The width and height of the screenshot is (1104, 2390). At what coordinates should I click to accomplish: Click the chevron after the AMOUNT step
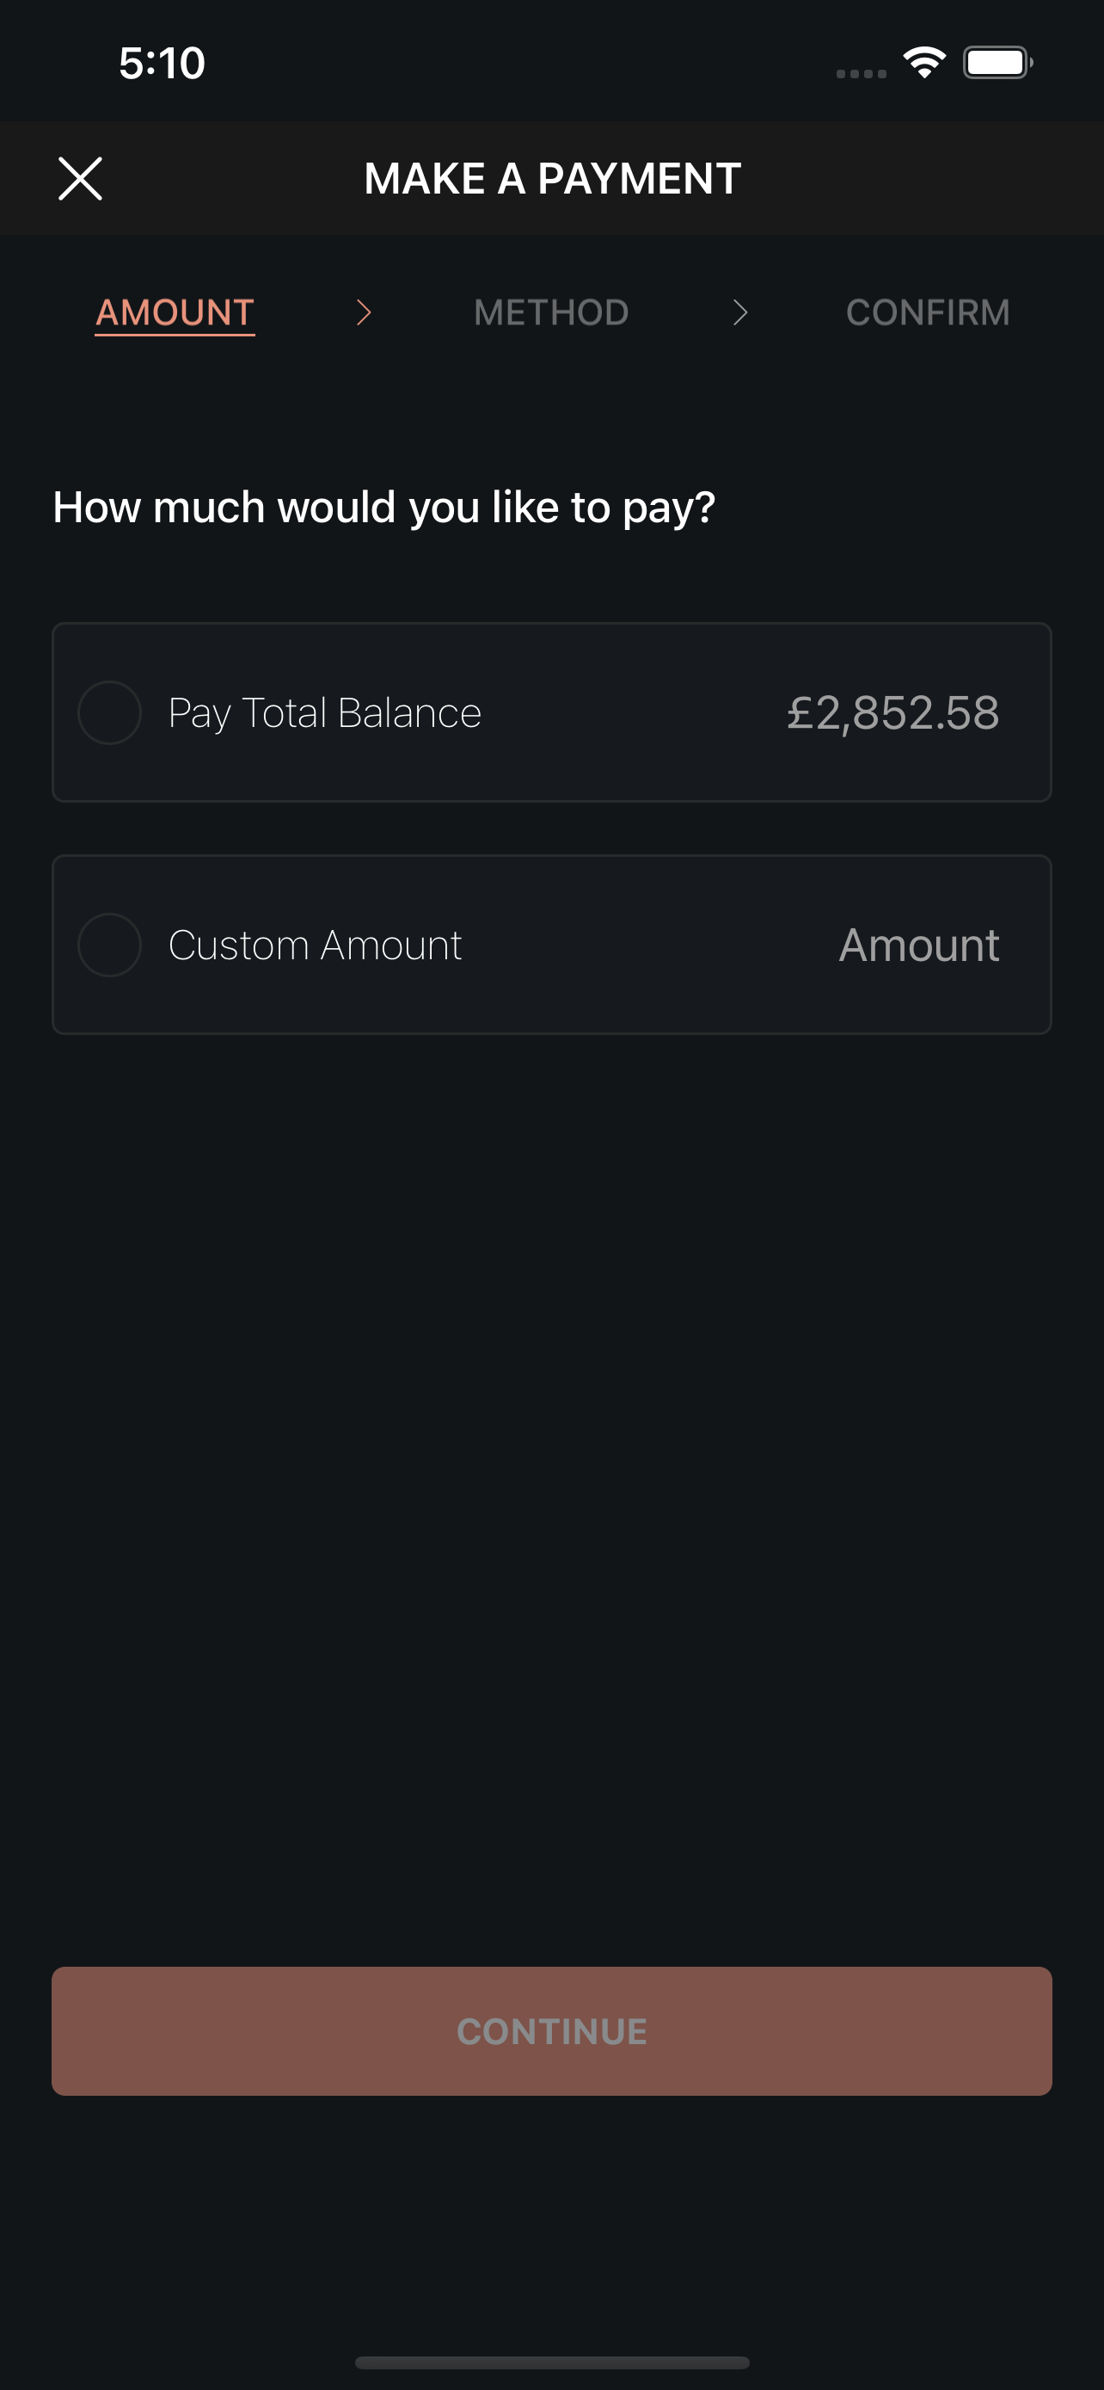364,312
